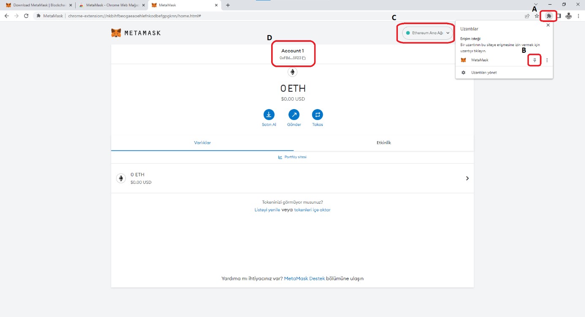Image resolution: width=585 pixels, height=317 pixels.
Task: Select the Varlıklar tab
Action: pyautogui.click(x=202, y=143)
